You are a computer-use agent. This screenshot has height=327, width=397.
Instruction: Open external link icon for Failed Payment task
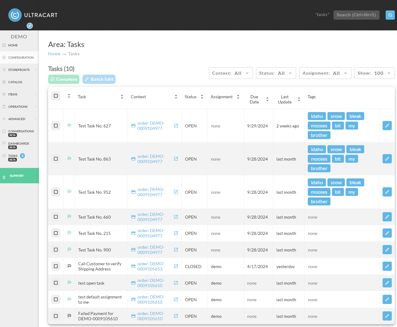pos(176,316)
